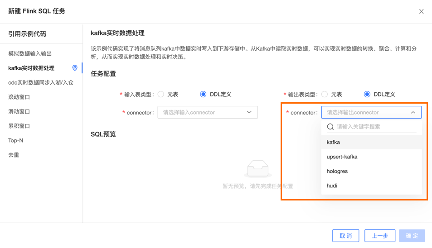Click the 任务配置 section heading
Screen dimensions: 432x248
tap(103, 74)
